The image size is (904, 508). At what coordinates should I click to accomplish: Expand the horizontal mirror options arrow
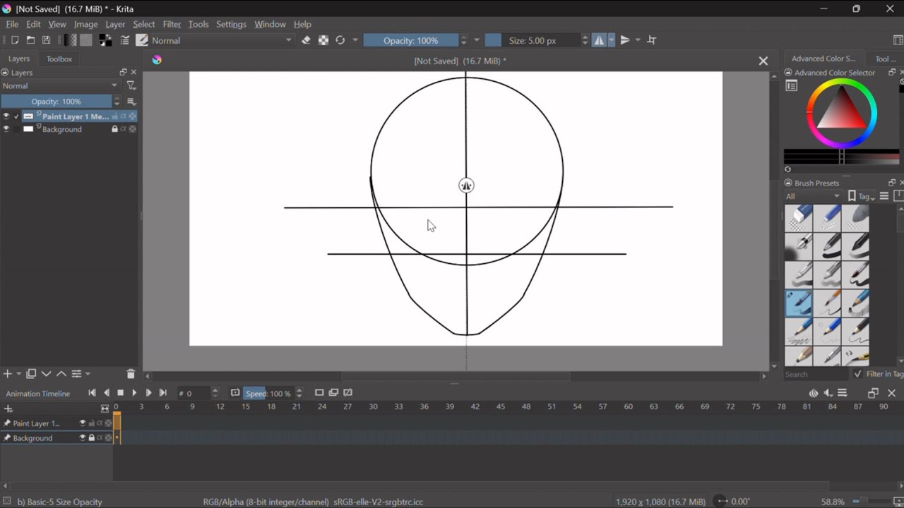612,40
